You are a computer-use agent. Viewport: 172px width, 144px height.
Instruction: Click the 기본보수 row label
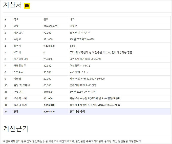[x=18, y=33]
